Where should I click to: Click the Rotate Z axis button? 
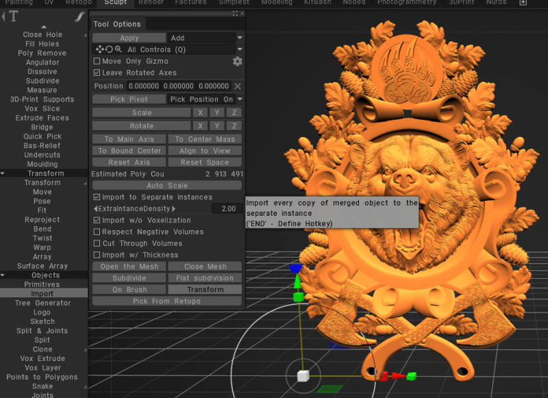pos(234,126)
